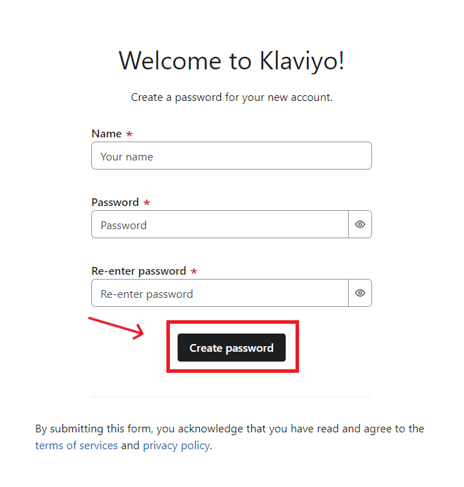
Task: Click the Name field label
Action: (106, 134)
